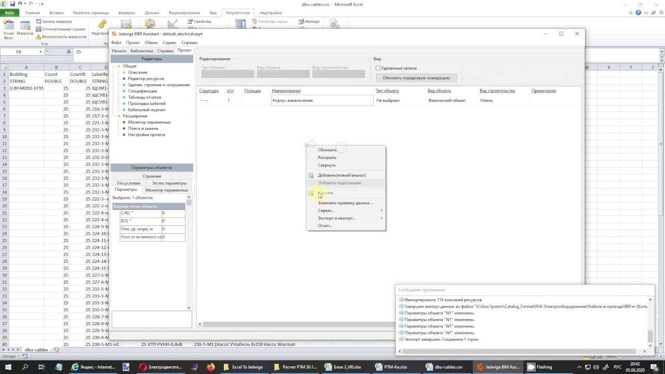665x374 pixels.
Task: Open the Макросы list in Excel
Action: [x=25, y=29]
